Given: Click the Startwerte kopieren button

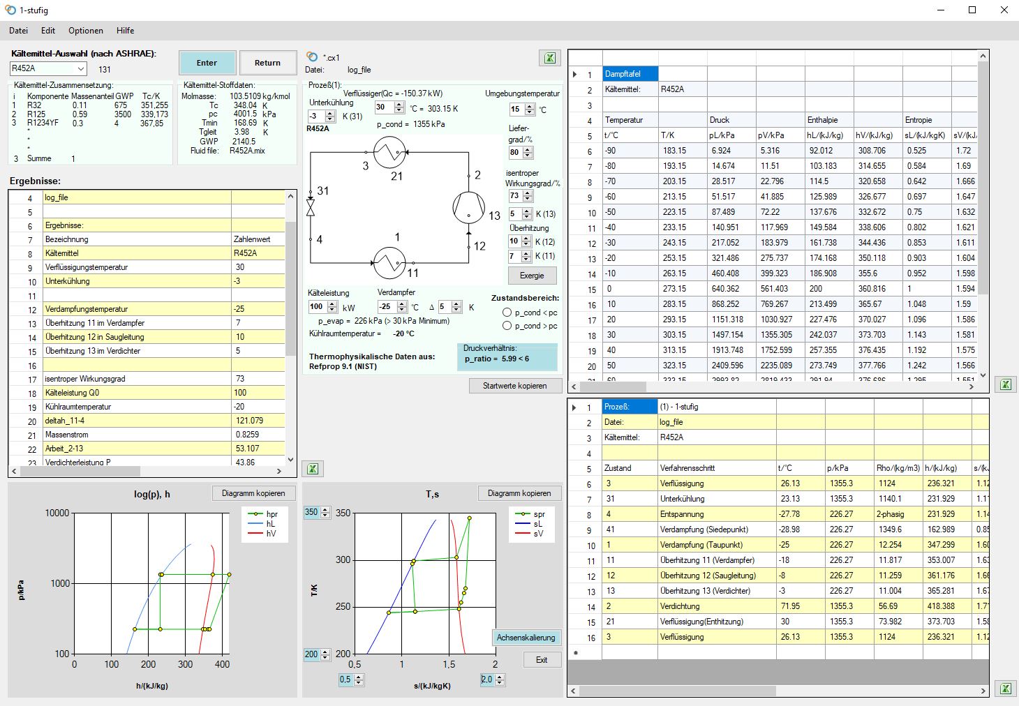Looking at the screenshot, I should click(x=515, y=386).
